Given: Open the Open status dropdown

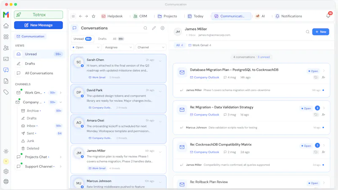Looking at the screenshot, I should click(x=86, y=47).
